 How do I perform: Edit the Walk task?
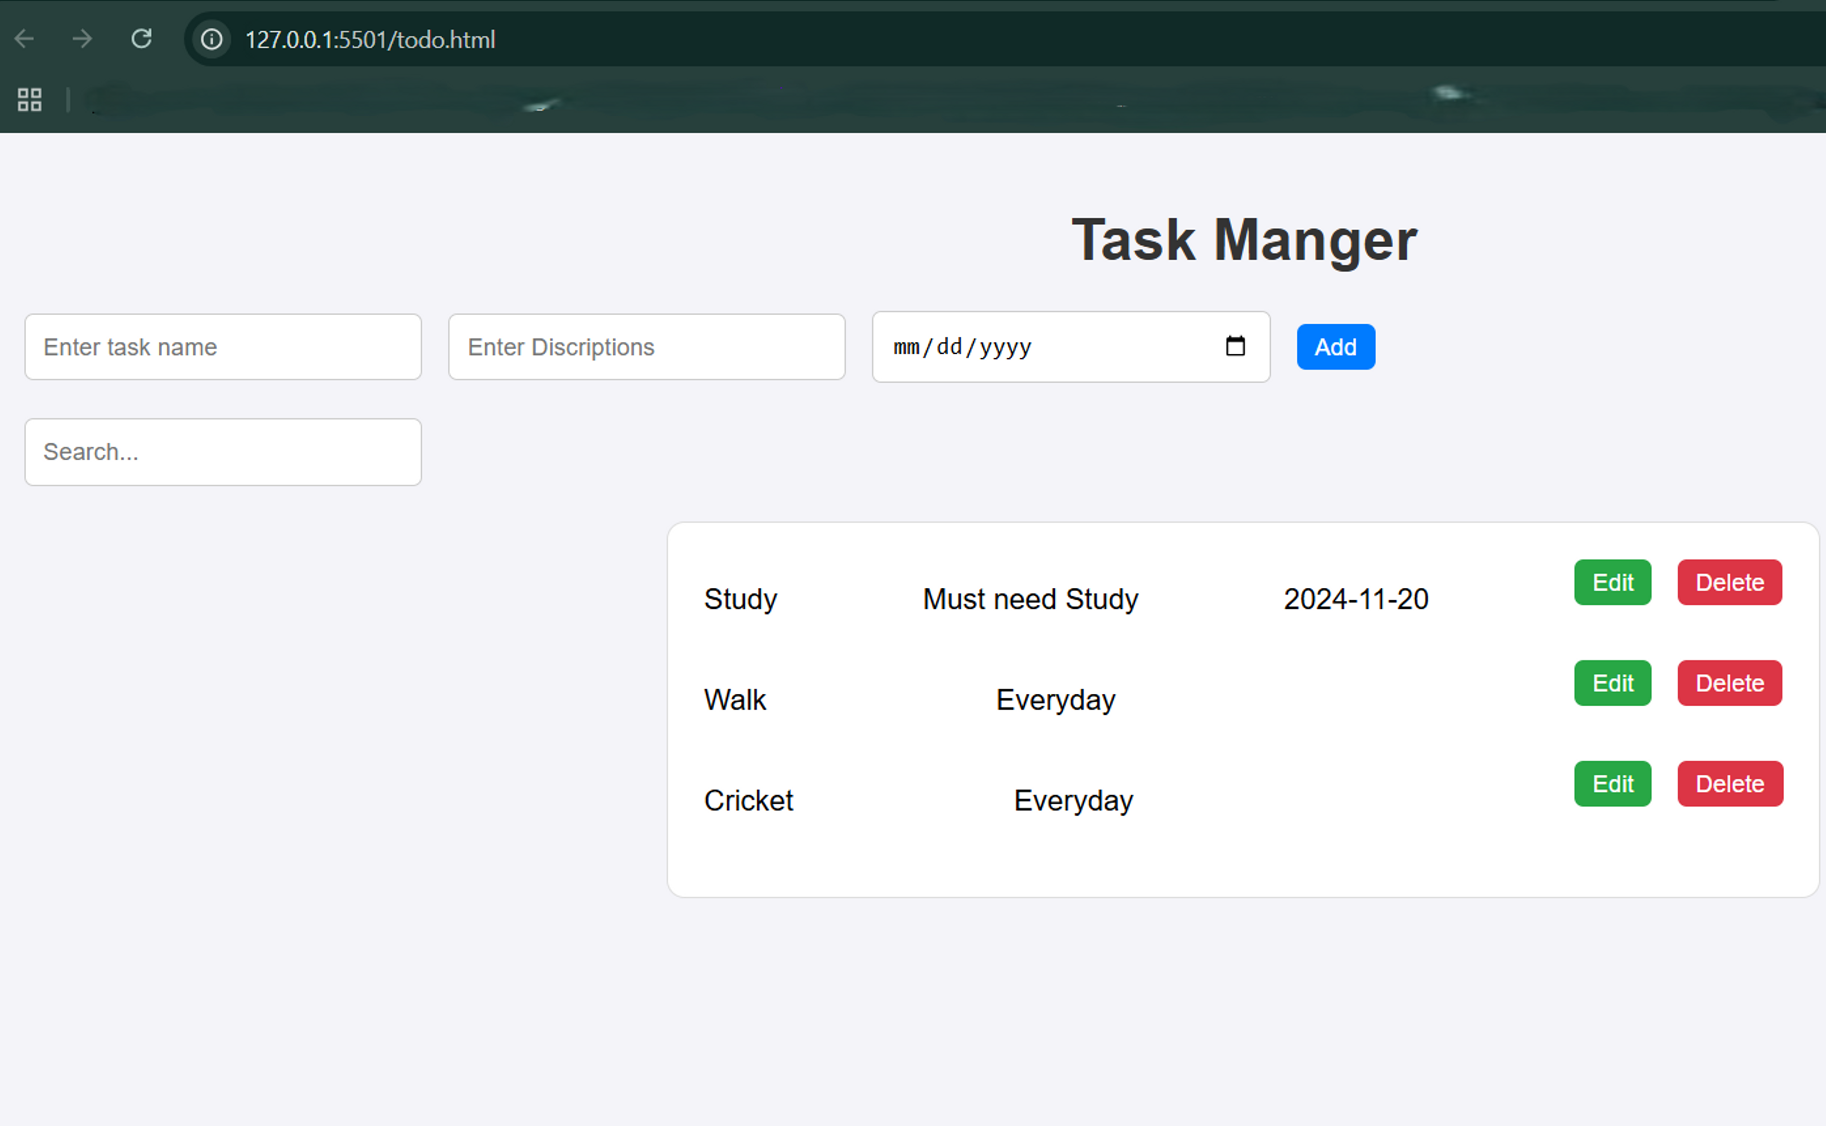pyautogui.click(x=1612, y=683)
